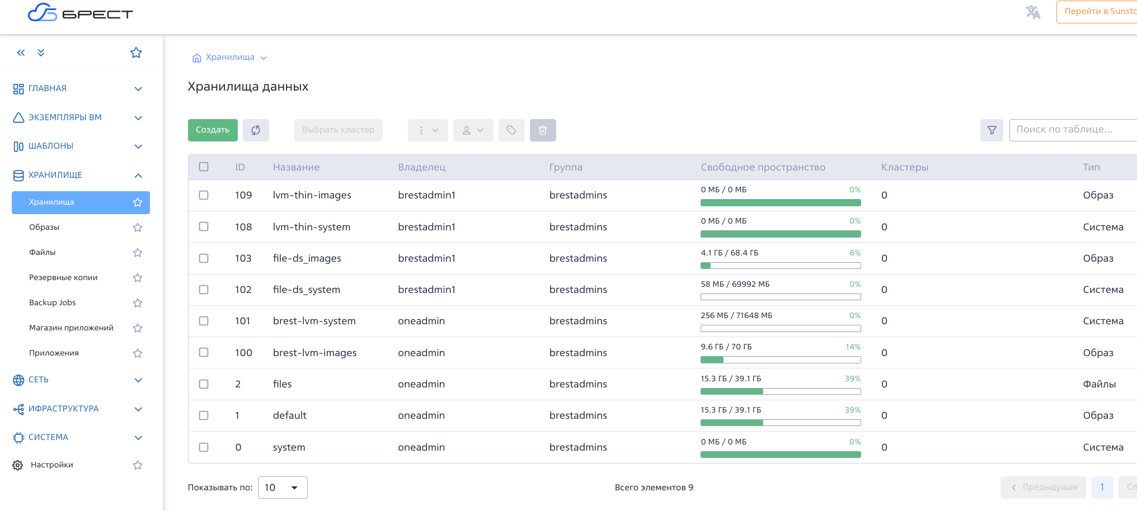Collapse sidebar with double left arrow icon

21,53
